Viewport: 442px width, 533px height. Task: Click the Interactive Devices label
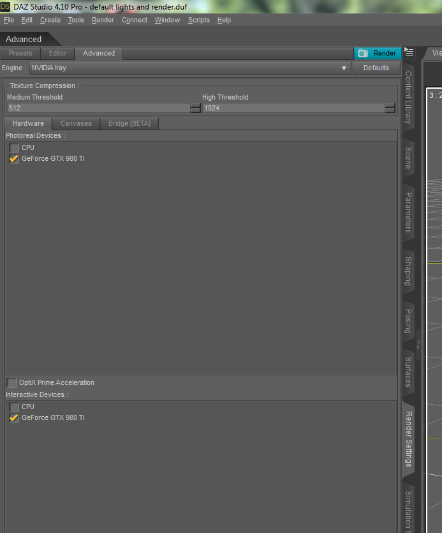pos(37,394)
